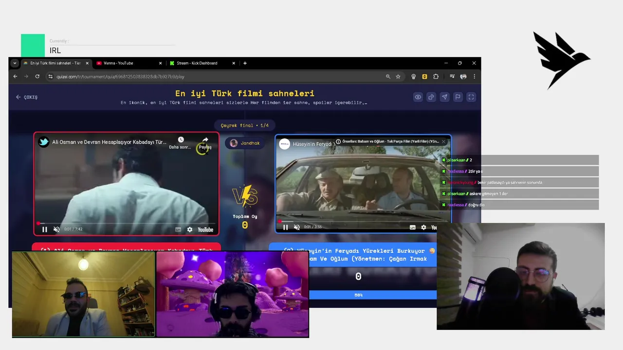Open the left video's channel avatar
The width and height of the screenshot is (623, 350).
click(44, 142)
